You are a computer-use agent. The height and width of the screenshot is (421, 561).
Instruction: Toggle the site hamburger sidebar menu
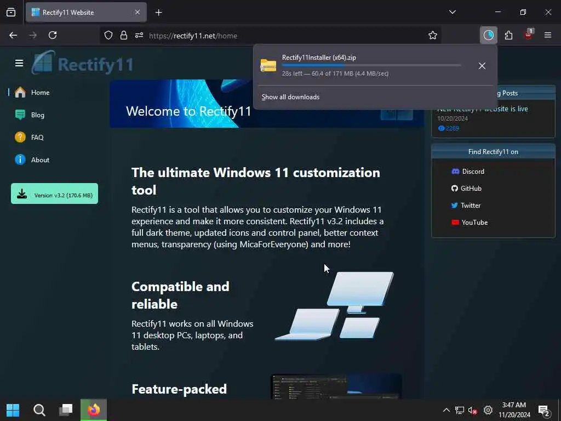(19, 63)
